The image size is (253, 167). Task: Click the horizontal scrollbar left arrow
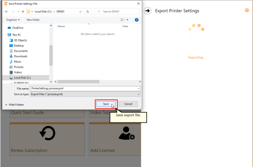coord(56,81)
